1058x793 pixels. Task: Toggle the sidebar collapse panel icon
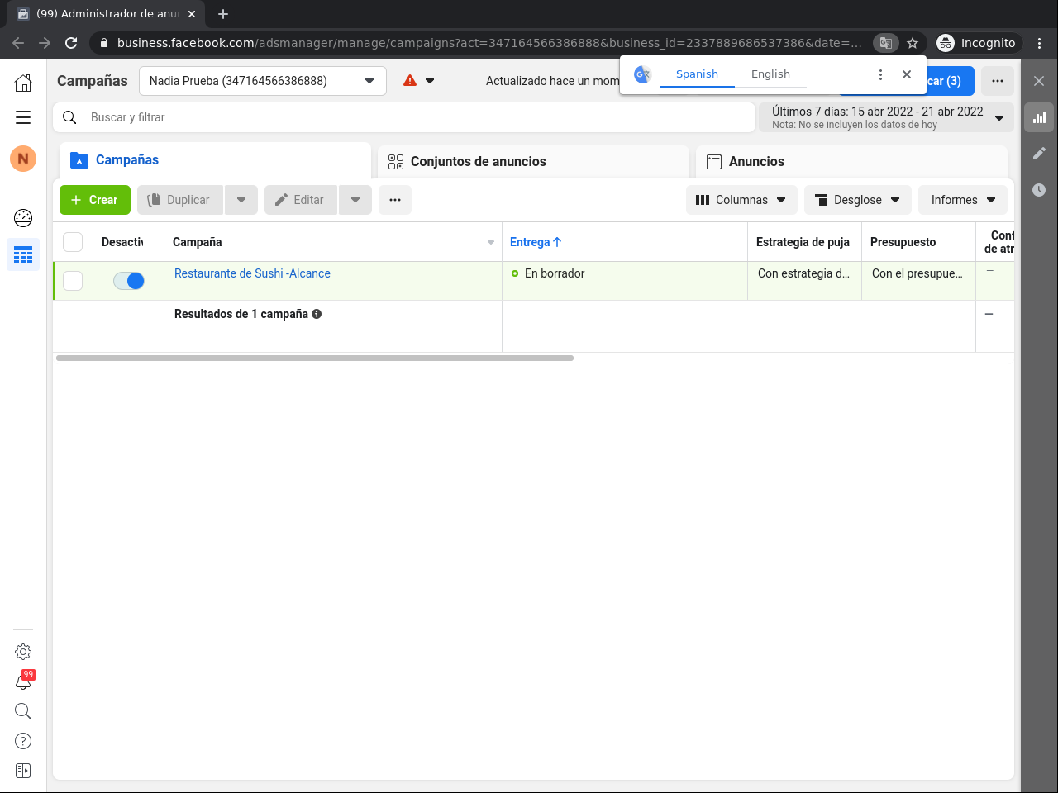click(x=23, y=771)
